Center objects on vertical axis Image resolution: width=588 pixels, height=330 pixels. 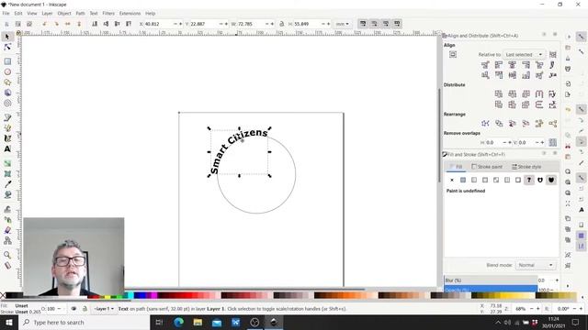point(513,65)
